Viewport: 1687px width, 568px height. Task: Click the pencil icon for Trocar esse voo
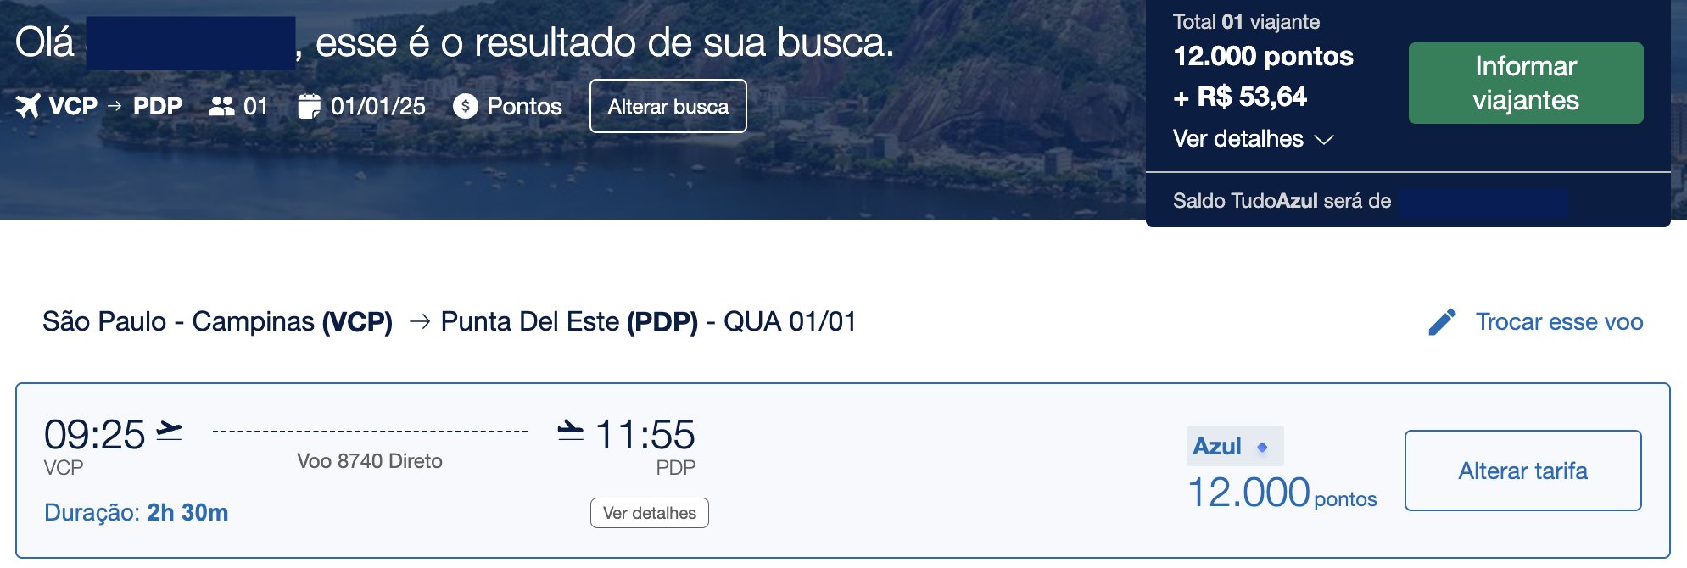pos(1442,322)
